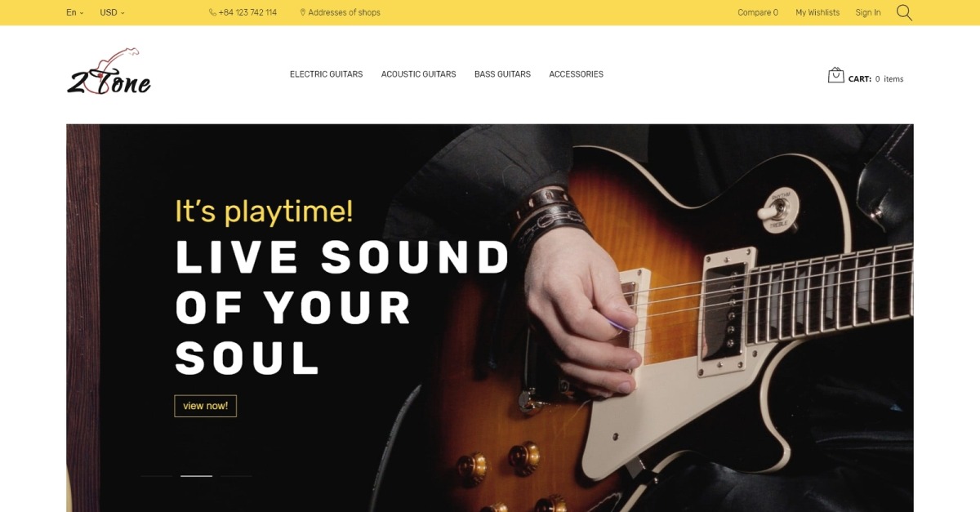Viewport: 980px width, 512px height.
Task: Select the third slider indicator bar
Action: [x=236, y=475]
